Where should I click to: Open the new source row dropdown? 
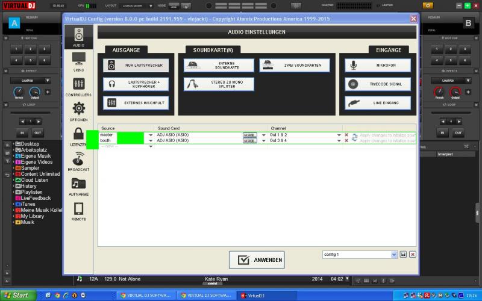151,146
